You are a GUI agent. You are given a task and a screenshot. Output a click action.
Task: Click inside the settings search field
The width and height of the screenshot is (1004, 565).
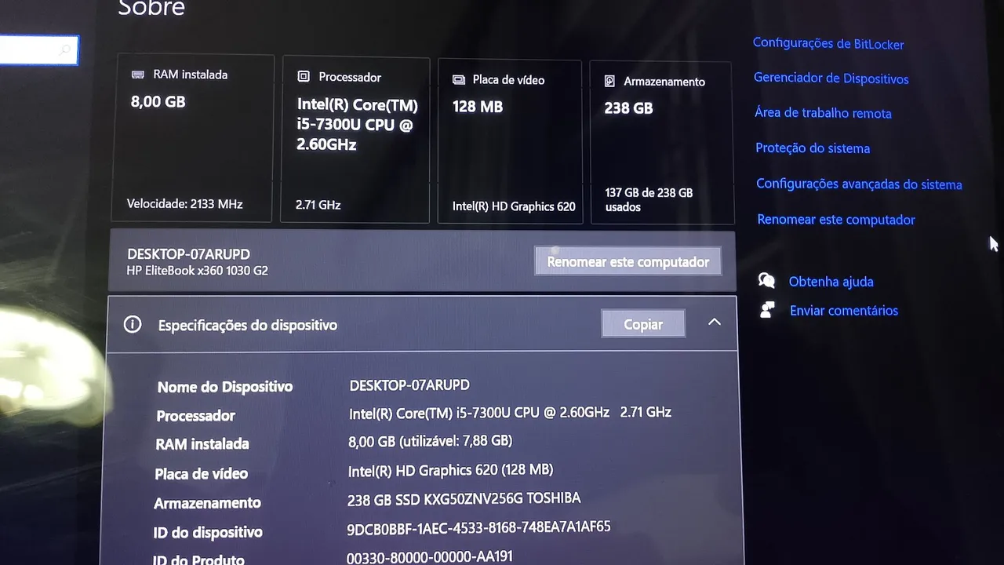38,50
